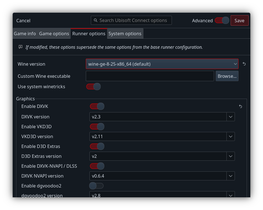The image size is (263, 210).
Task: Click the Graphics section heading
Action: pos(25,99)
